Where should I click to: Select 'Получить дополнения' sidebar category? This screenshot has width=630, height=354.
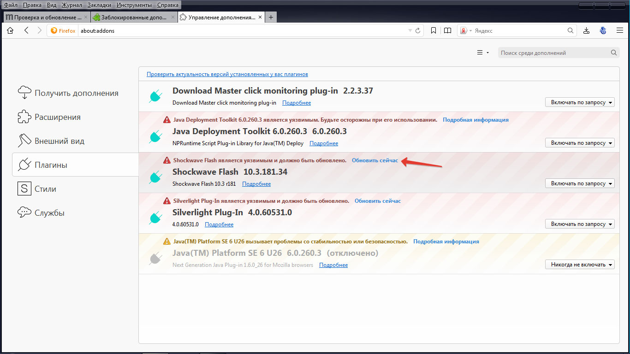pyautogui.click(x=75, y=93)
